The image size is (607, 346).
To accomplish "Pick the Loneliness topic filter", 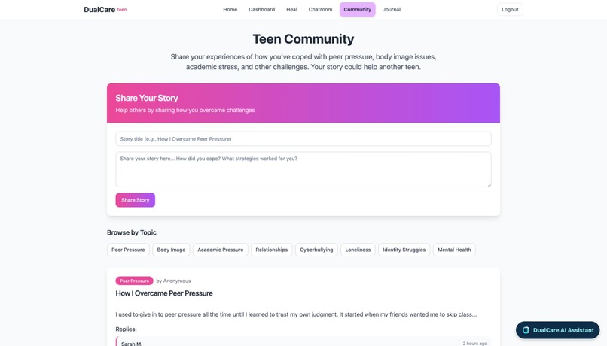I will click(x=358, y=250).
